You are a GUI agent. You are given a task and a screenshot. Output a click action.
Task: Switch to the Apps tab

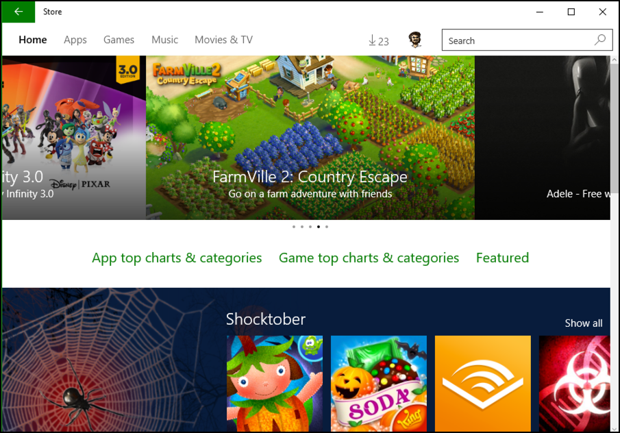coord(75,40)
